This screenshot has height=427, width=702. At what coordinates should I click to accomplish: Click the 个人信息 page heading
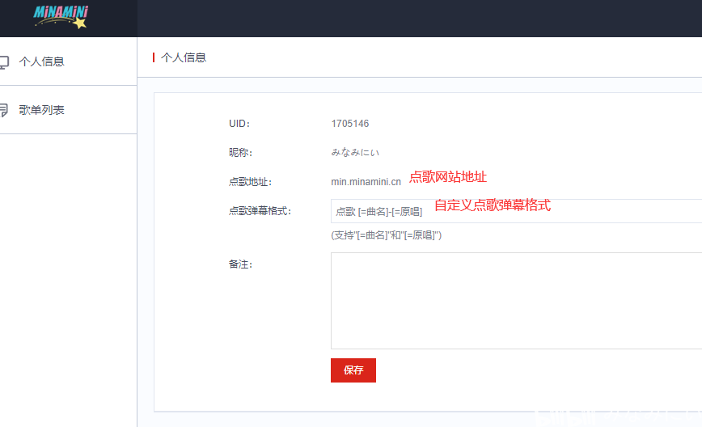pyautogui.click(x=184, y=57)
